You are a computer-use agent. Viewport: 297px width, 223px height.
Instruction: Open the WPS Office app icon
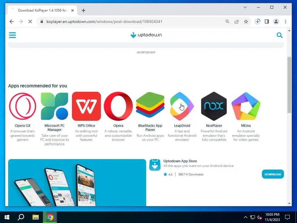[x=86, y=106]
